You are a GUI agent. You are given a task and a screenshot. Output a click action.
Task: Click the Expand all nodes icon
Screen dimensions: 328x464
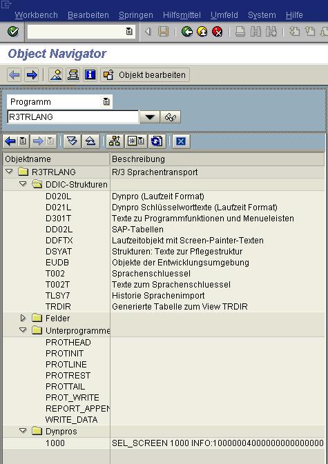click(72, 141)
